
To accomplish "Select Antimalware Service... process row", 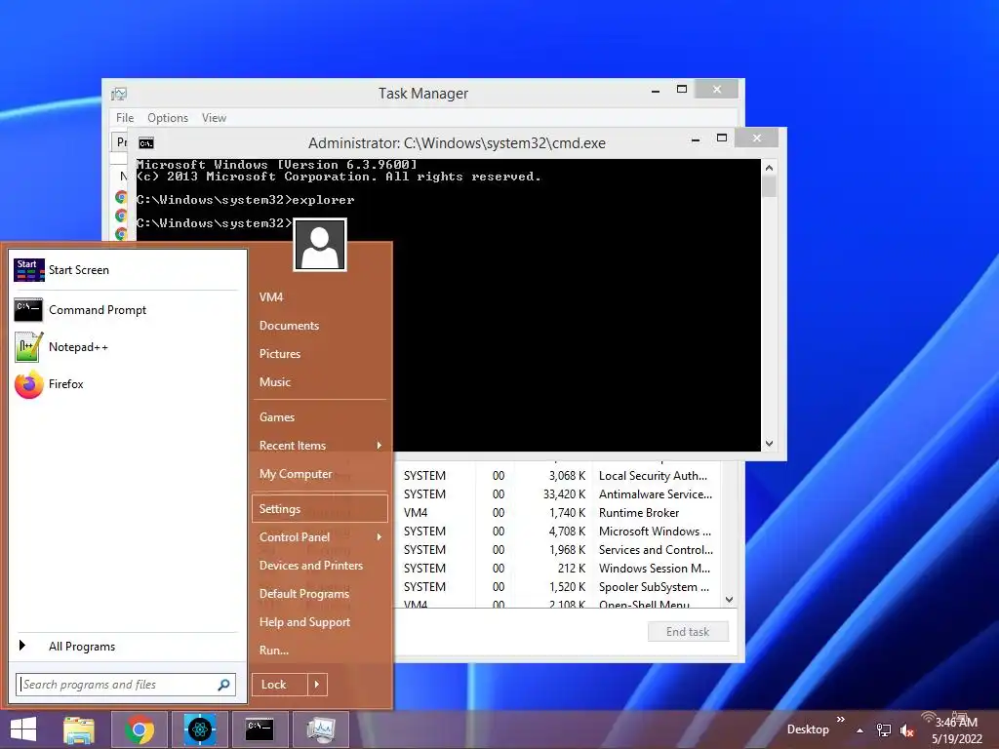I will (558, 494).
